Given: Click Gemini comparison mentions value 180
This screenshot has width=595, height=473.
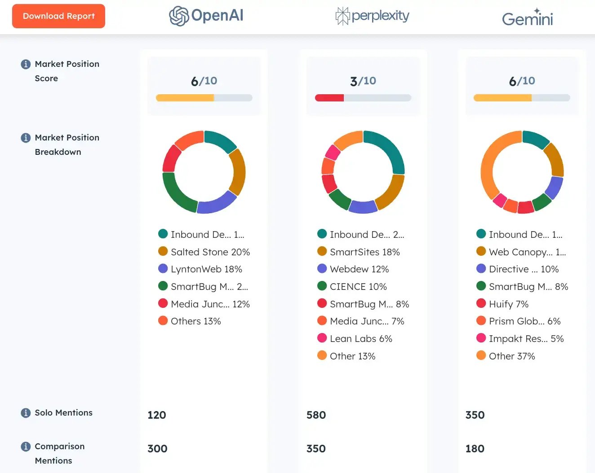Looking at the screenshot, I should point(475,449).
